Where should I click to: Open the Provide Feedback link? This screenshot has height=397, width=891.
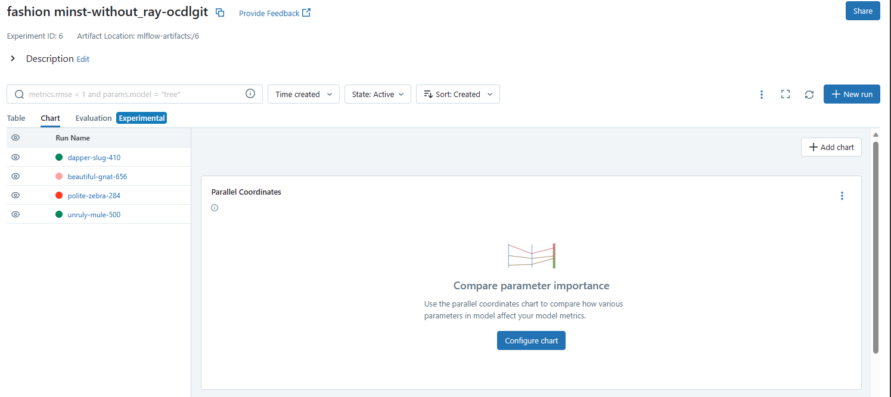click(x=274, y=13)
